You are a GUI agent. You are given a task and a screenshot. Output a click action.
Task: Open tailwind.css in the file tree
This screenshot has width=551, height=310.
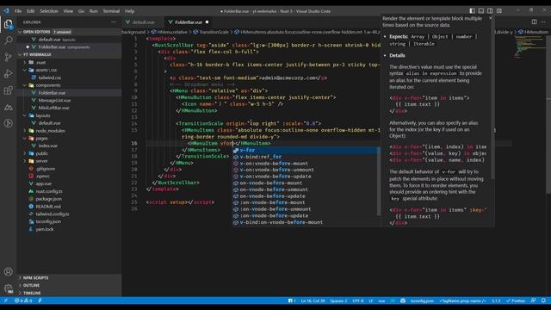(x=69, y=77)
